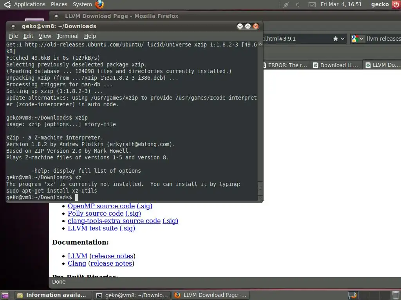This screenshot has width=401, height=300.
Task: Open the OpenMP .sig link
Action: coord(145,206)
